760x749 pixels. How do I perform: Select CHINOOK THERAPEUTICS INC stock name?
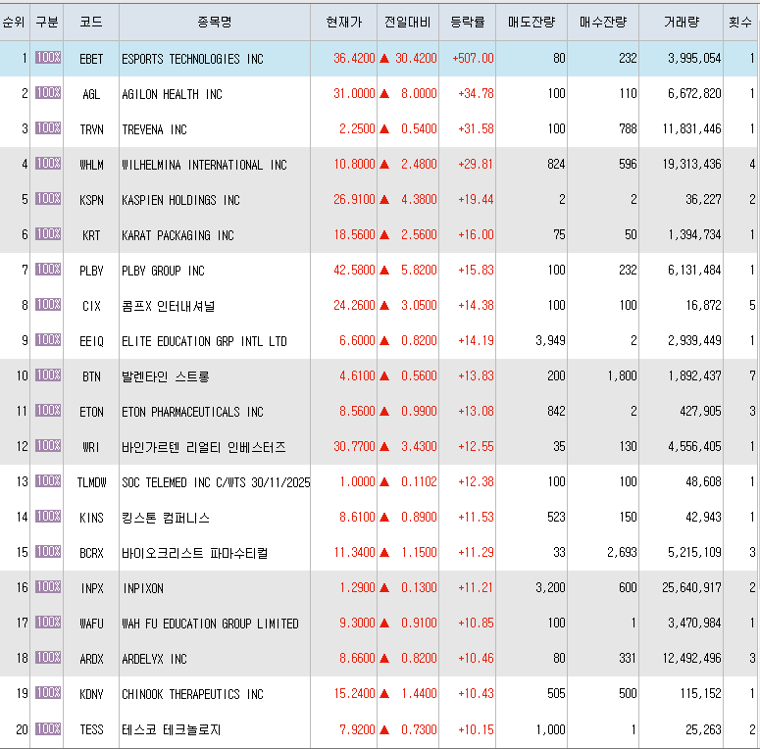(x=192, y=694)
